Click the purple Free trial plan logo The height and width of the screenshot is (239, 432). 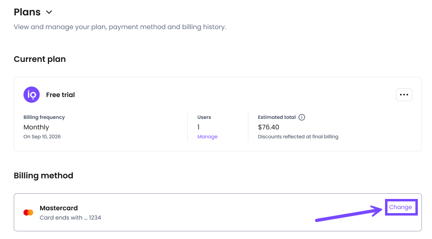(x=32, y=95)
